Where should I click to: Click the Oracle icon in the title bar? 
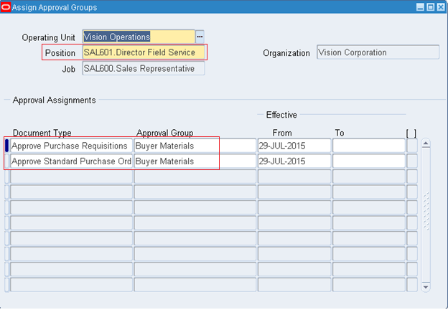click(x=6, y=7)
